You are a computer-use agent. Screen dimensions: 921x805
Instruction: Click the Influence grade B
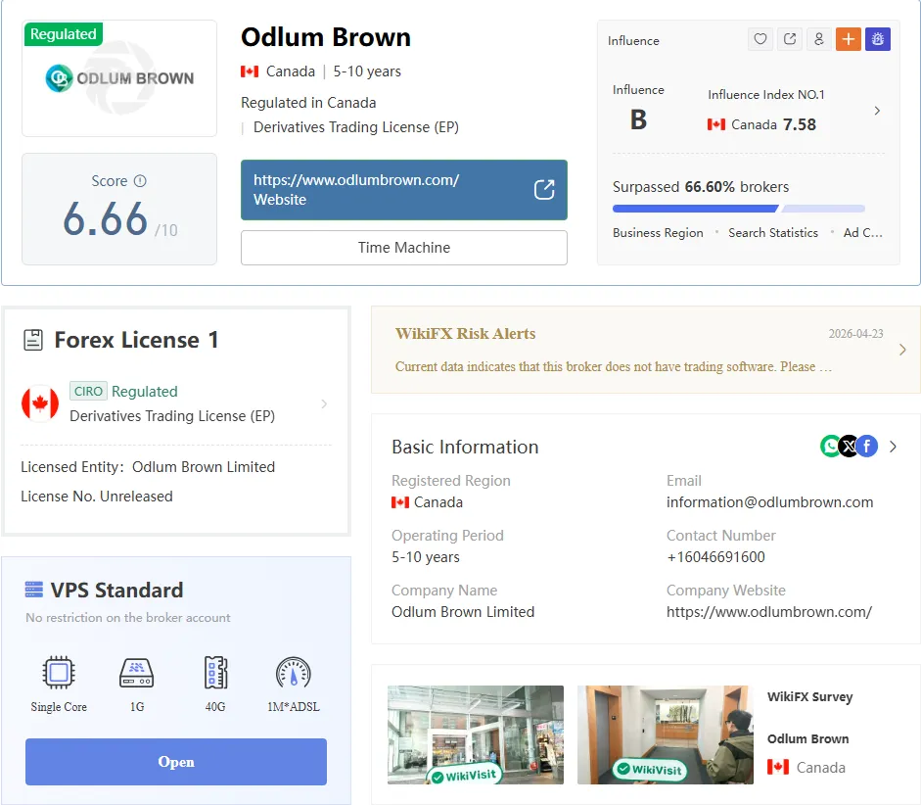pyautogui.click(x=638, y=119)
